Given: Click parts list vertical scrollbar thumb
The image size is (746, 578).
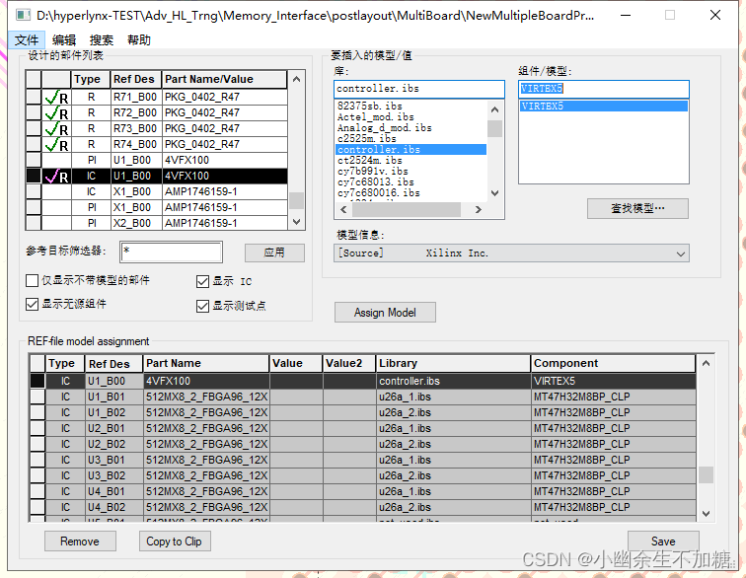Looking at the screenshot, I should click(x=296, y=200).
